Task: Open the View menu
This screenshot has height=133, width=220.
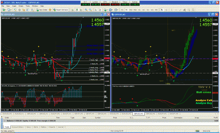Action: pos(8,6)
